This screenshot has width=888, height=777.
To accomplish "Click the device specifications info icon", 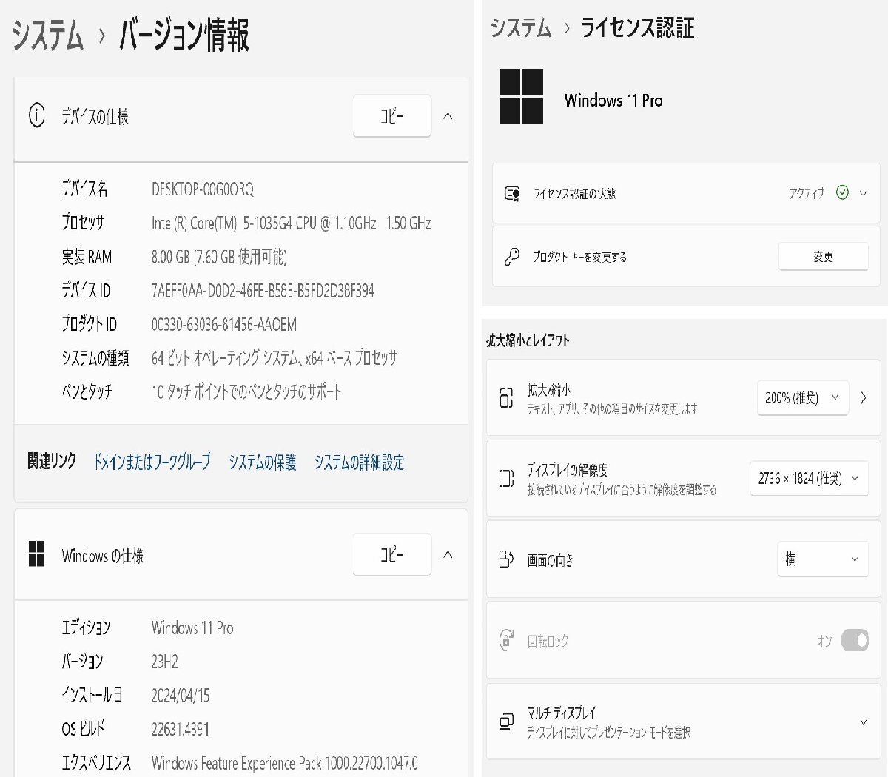I will pos(36,115).
